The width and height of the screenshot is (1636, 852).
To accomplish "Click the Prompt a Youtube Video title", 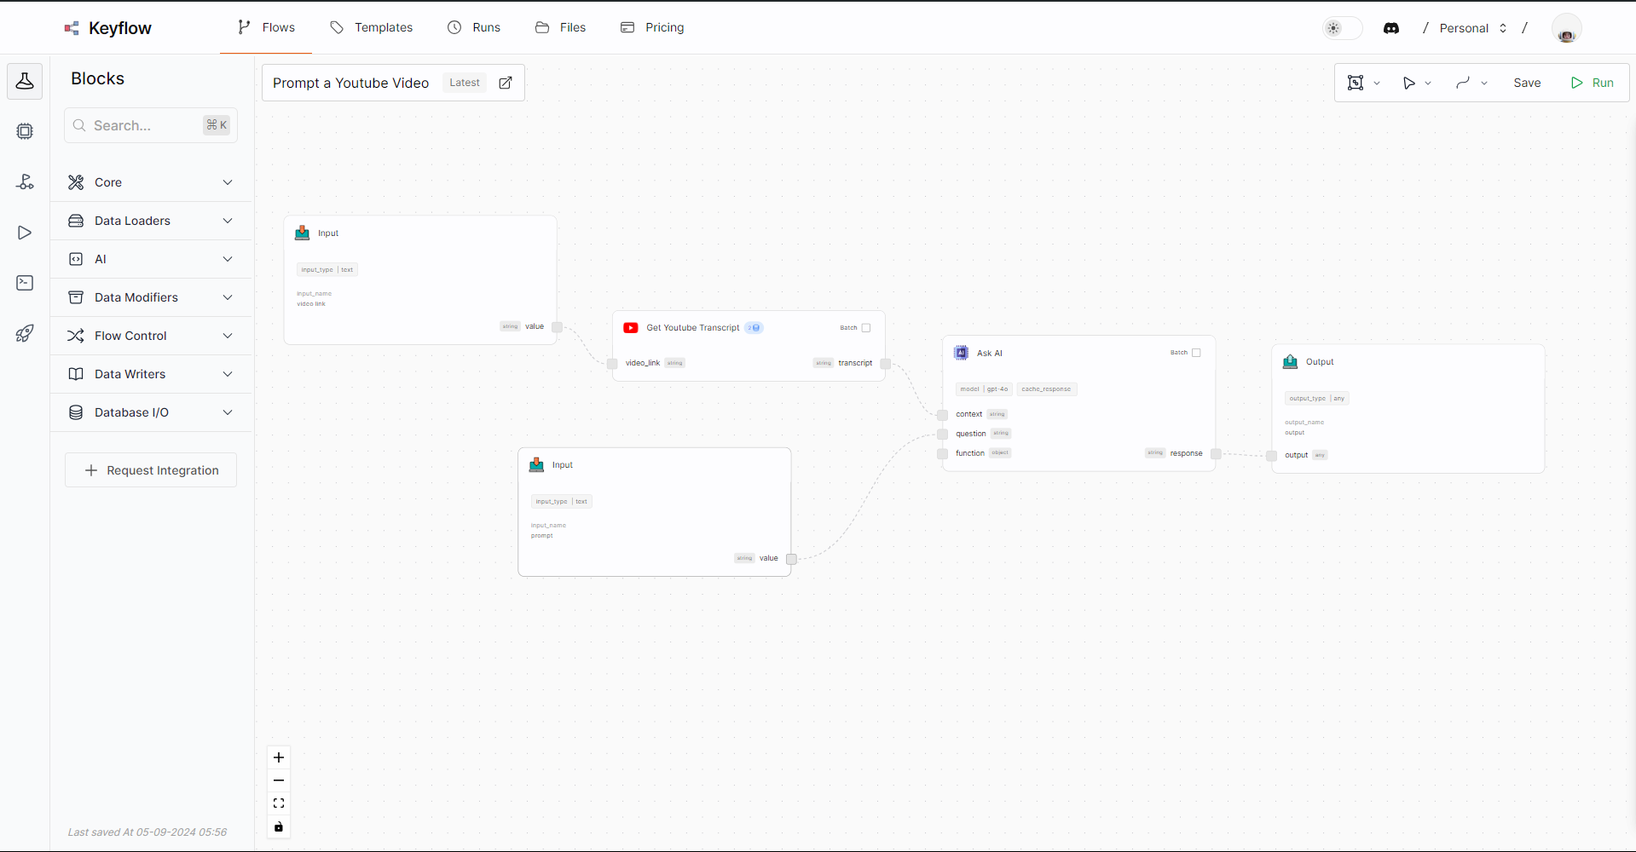I will pyautogui.click(x=350, y=83).
